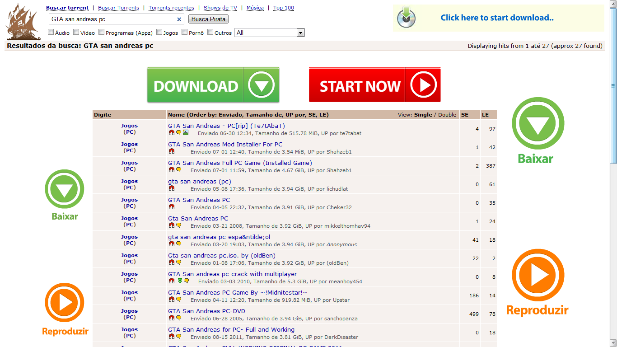Viewport: 617px width, 347px height.
Task: Toggle the Pornô checkbox
Action: [185, 32]
